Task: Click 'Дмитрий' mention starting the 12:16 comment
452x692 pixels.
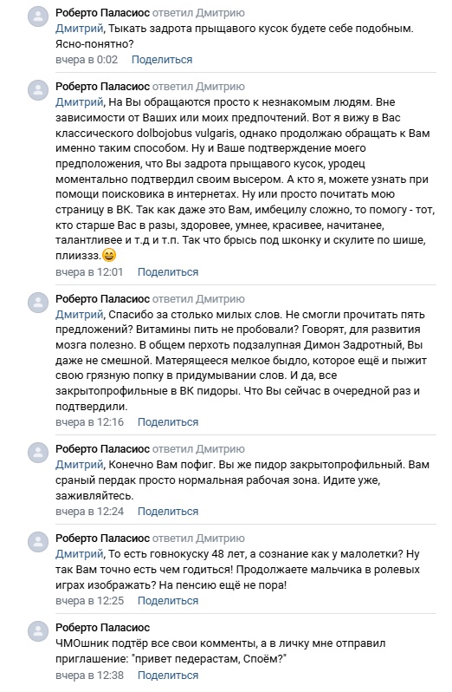Action: pos(80,315)
